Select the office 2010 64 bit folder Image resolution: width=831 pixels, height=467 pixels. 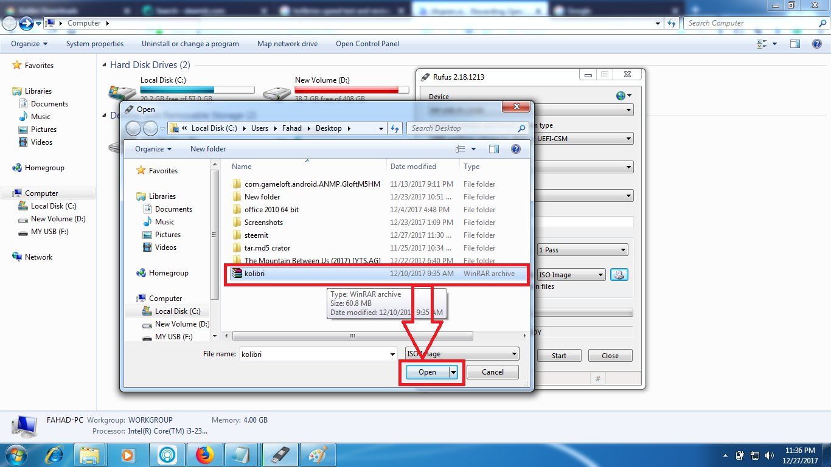tap(271, 210)
